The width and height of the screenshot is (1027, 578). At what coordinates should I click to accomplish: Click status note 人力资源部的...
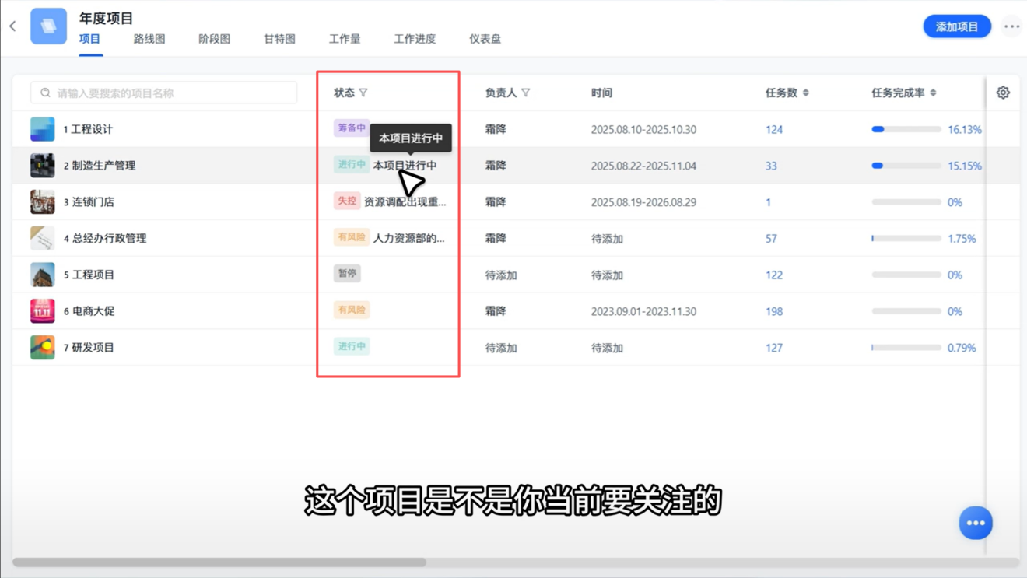coord(408,238)
